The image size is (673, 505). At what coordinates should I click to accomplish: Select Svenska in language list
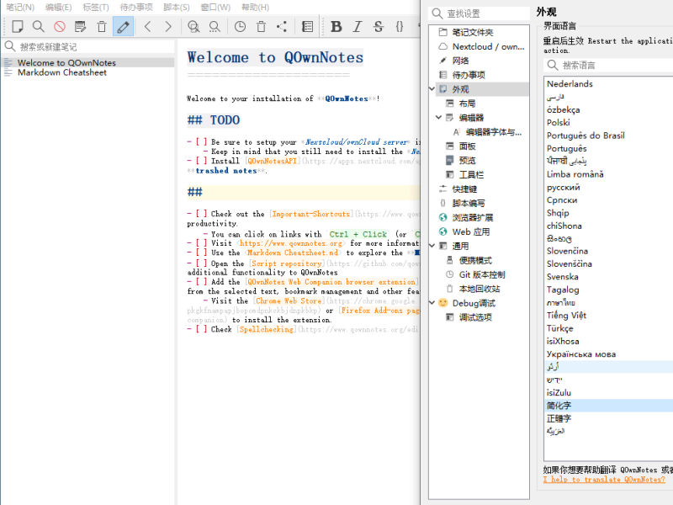point(608,277)
